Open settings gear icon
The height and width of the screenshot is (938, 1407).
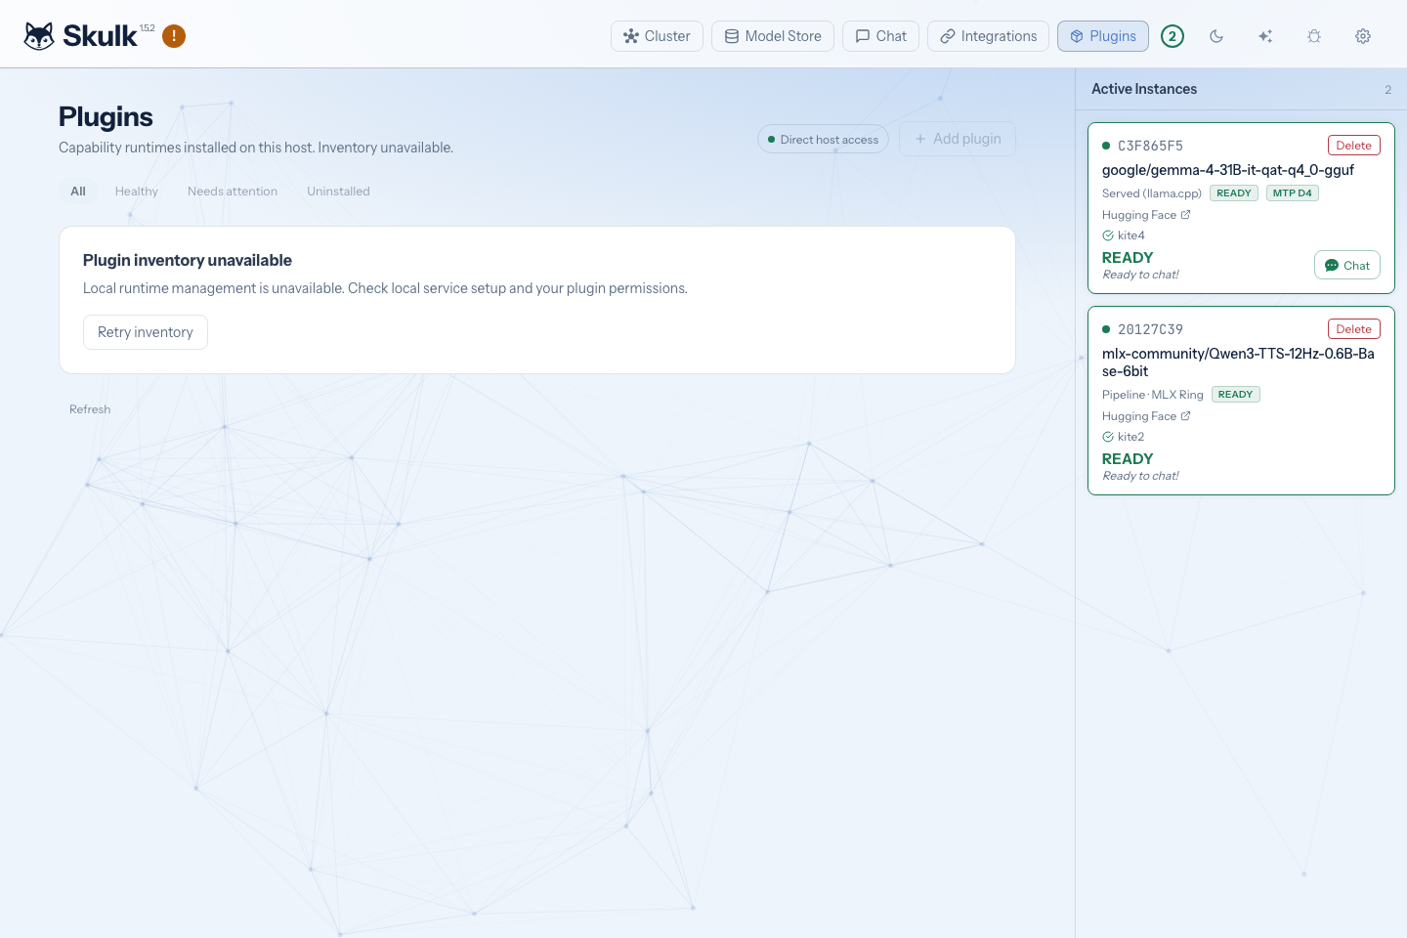1363,36
